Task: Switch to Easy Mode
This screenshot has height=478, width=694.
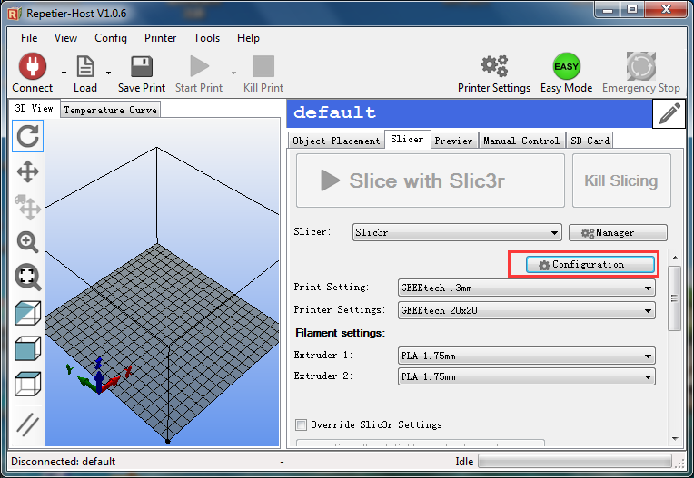Action: point(566,67)
